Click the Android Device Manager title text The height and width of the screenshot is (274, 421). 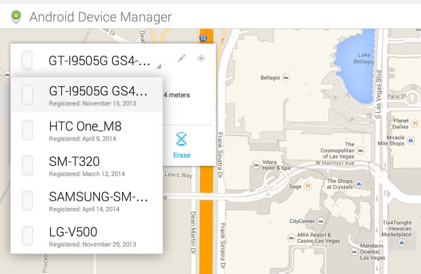(100, 17)
